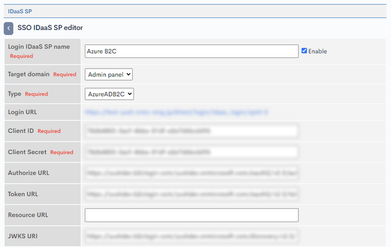Click the empty Resource URL input field

[192, 215]
